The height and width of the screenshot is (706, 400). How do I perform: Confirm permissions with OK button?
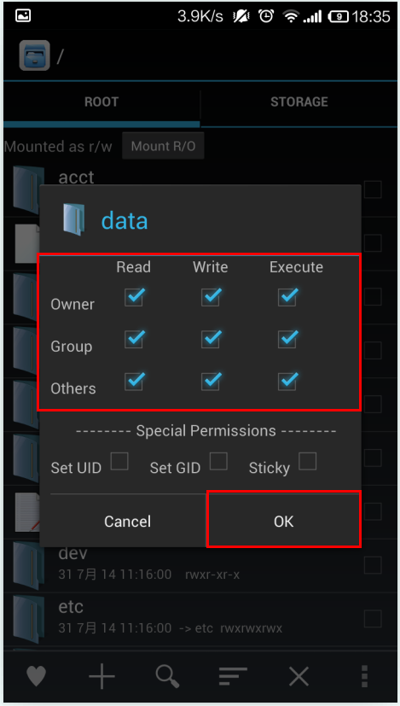pyautogui.click(x=283, y=521)
